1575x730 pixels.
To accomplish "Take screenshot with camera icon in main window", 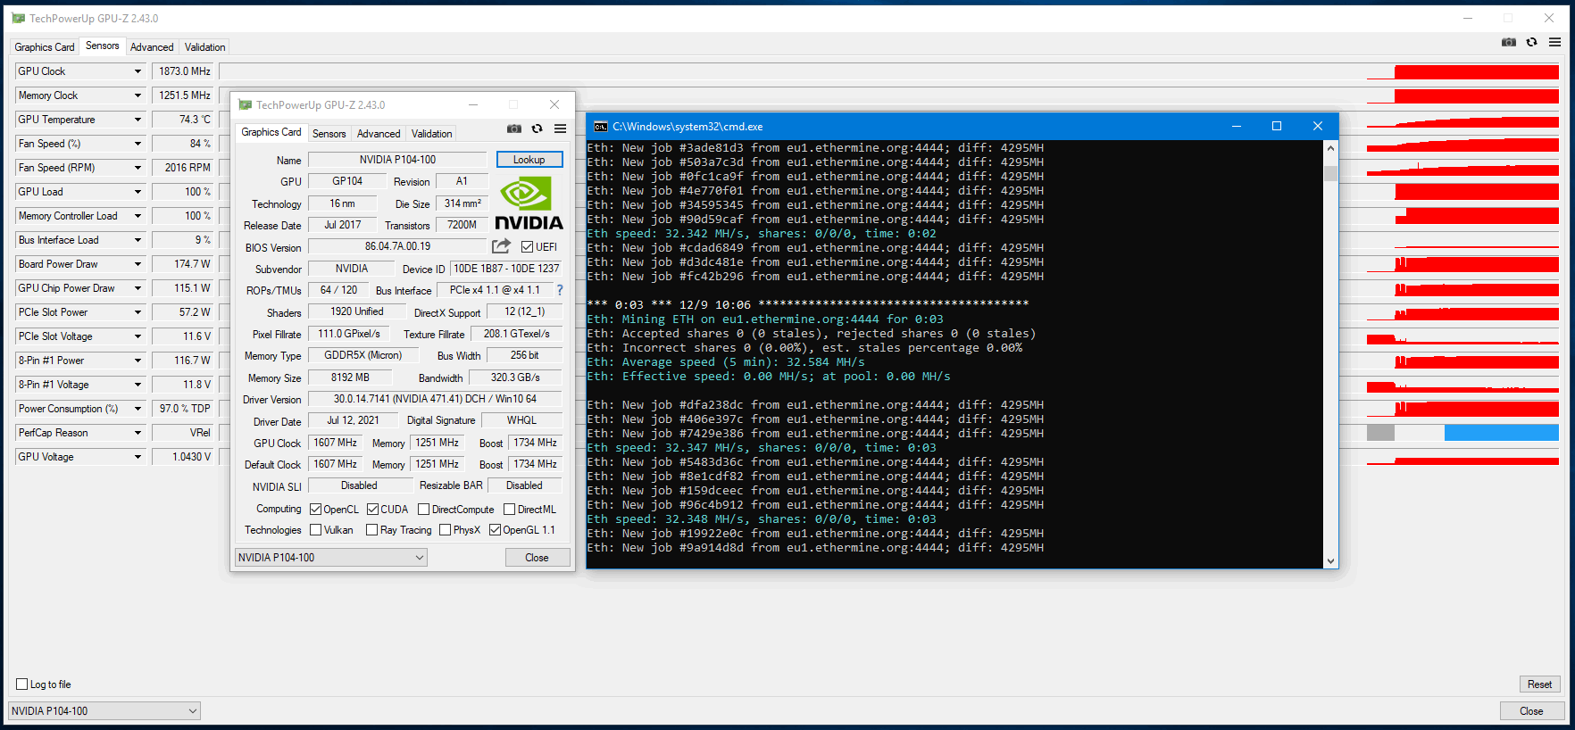I will (1509, 42).
